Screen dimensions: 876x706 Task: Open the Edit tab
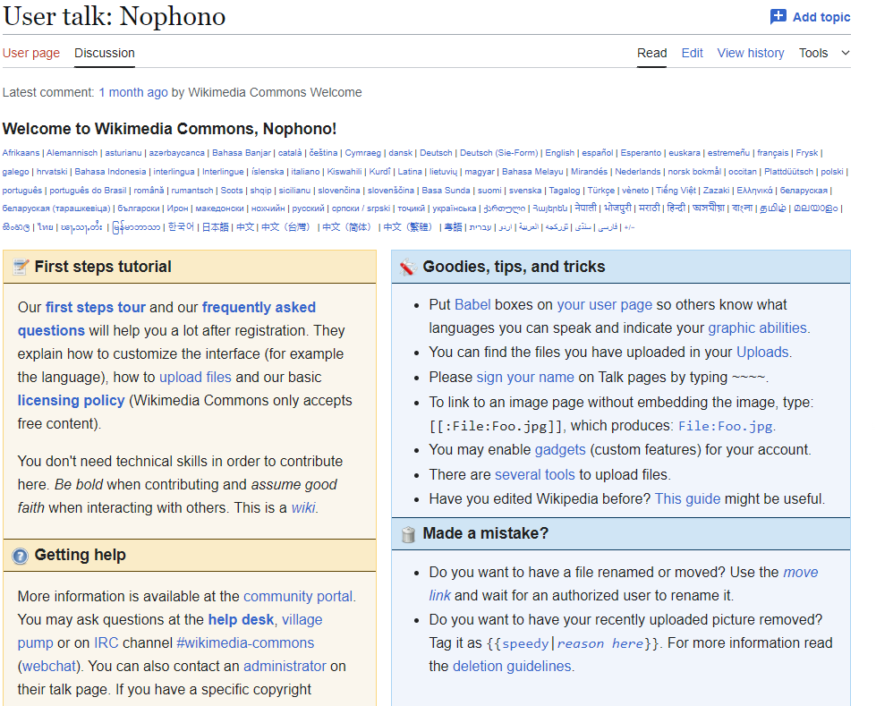click(692, 53)
